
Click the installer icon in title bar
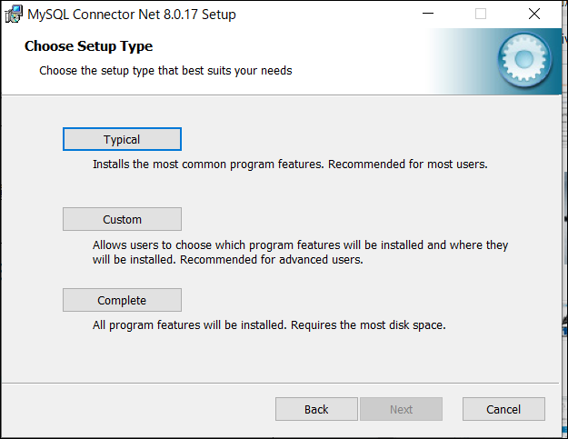click(14, 15)
